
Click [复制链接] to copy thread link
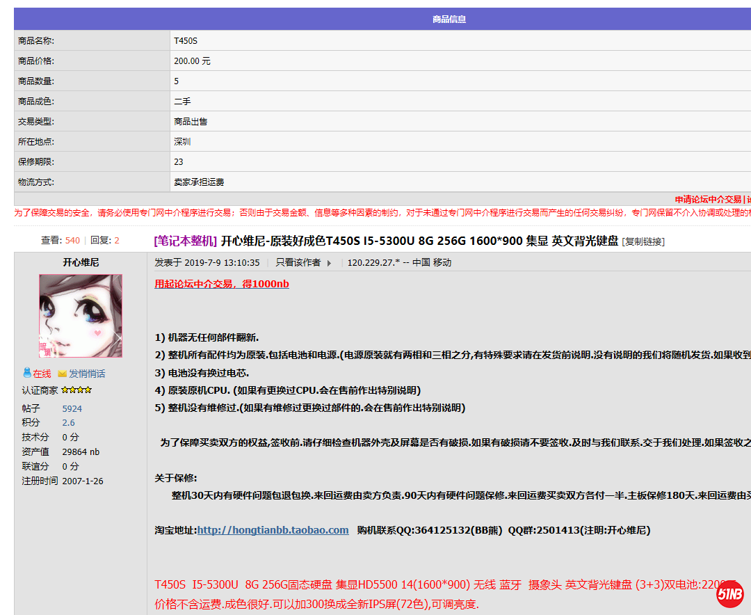[643, 241]
